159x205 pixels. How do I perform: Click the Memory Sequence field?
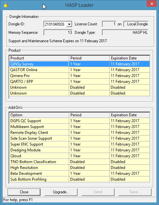[58, 32]
